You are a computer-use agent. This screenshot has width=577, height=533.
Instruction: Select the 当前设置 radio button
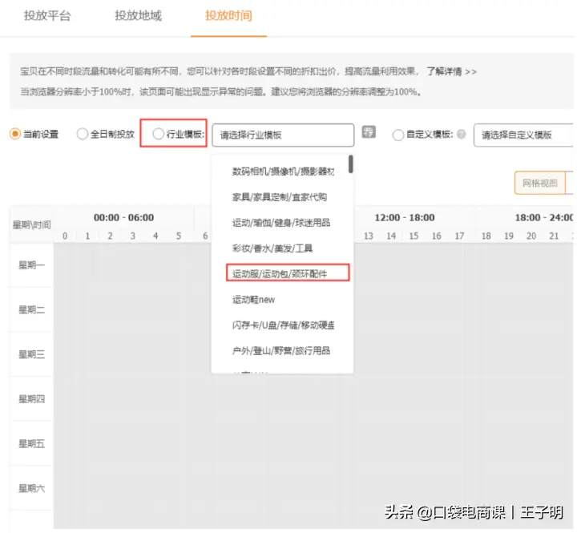point(15,134)
